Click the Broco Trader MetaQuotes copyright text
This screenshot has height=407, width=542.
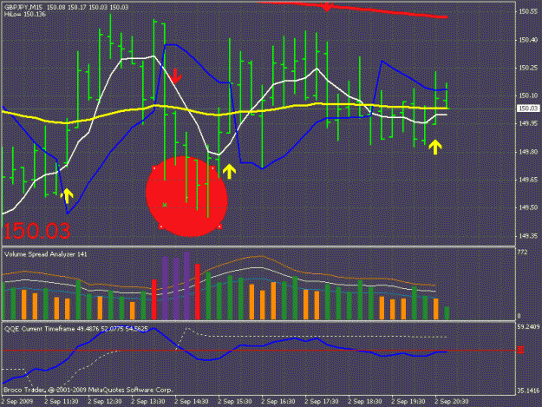pyautogui.click(x=88, y=390)
